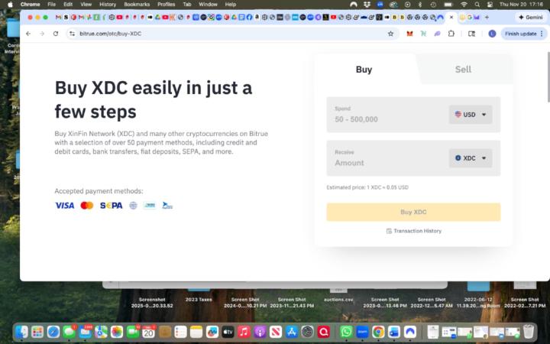
Task: Click the date and time in menu bar
Action: point(521,5)
